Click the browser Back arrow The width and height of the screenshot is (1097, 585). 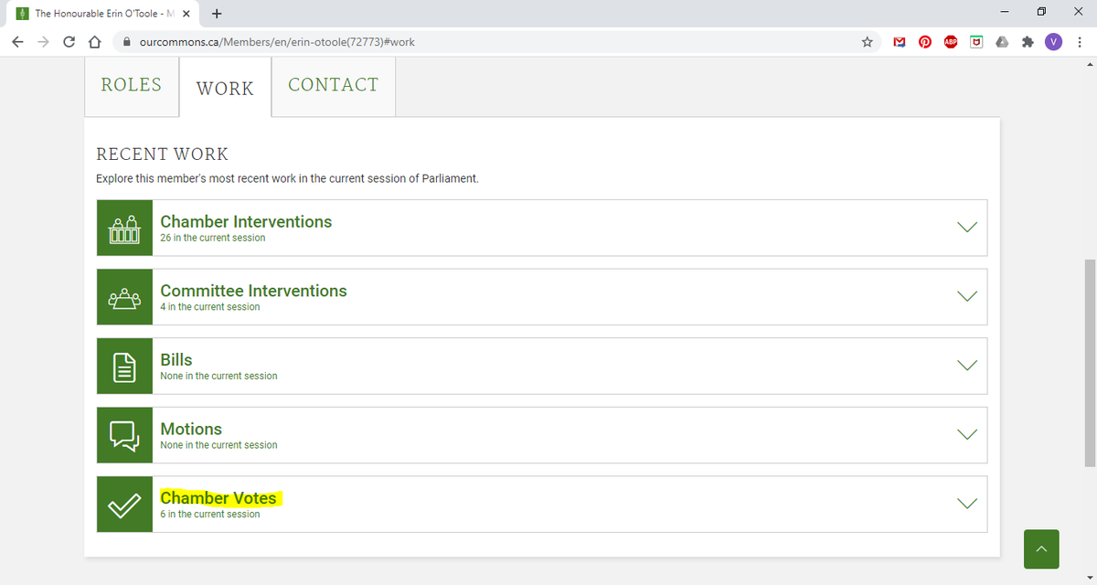pyautogui.click(x=19, y=41)
